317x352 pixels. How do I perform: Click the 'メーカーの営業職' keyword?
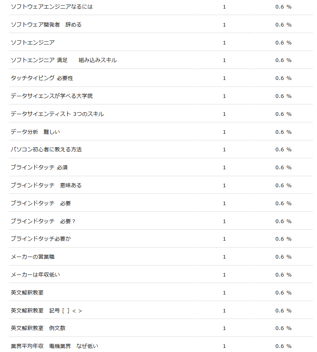pyautogui.click(x=33, y=257)
